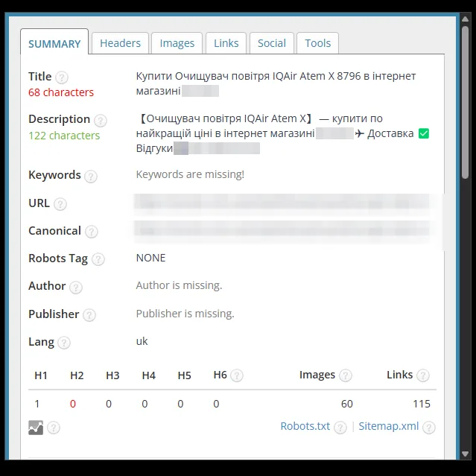Viewport: 476px width, 476px height.
Task: Click the help icon next to Title
Action: coord(62,77)
